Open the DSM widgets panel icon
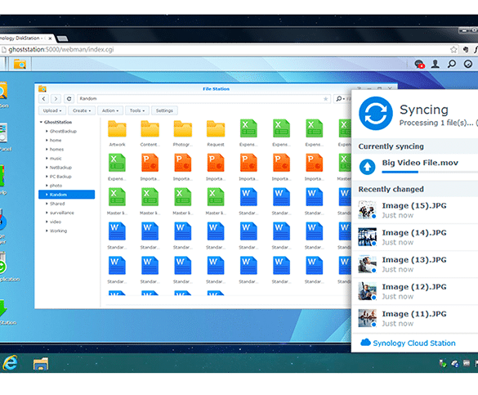 click(468, 64)
